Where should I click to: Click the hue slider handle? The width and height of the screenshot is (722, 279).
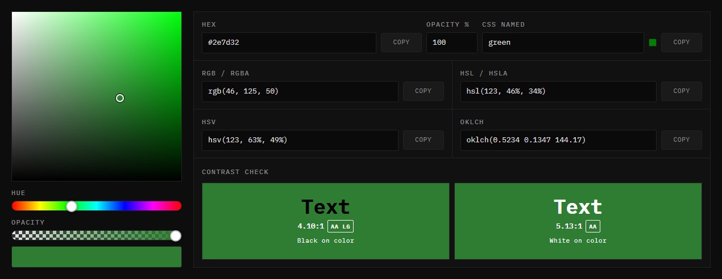[x=72, y=206]
